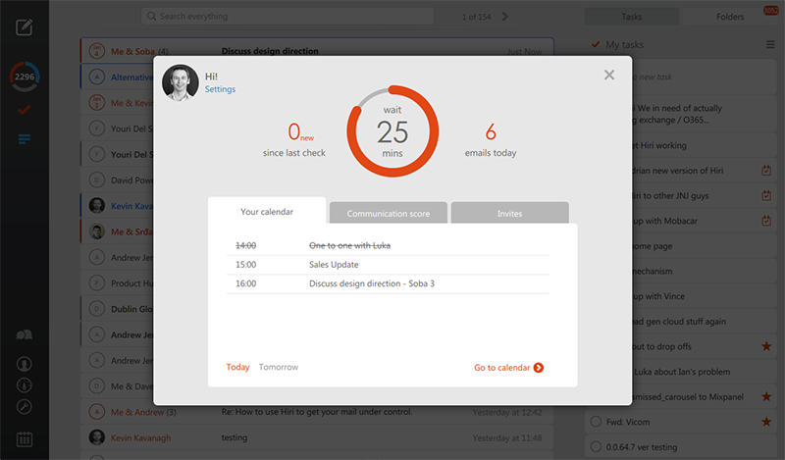Open the 2296 inbox counter dial
The image size is (785, 460).
click(24, 77)
